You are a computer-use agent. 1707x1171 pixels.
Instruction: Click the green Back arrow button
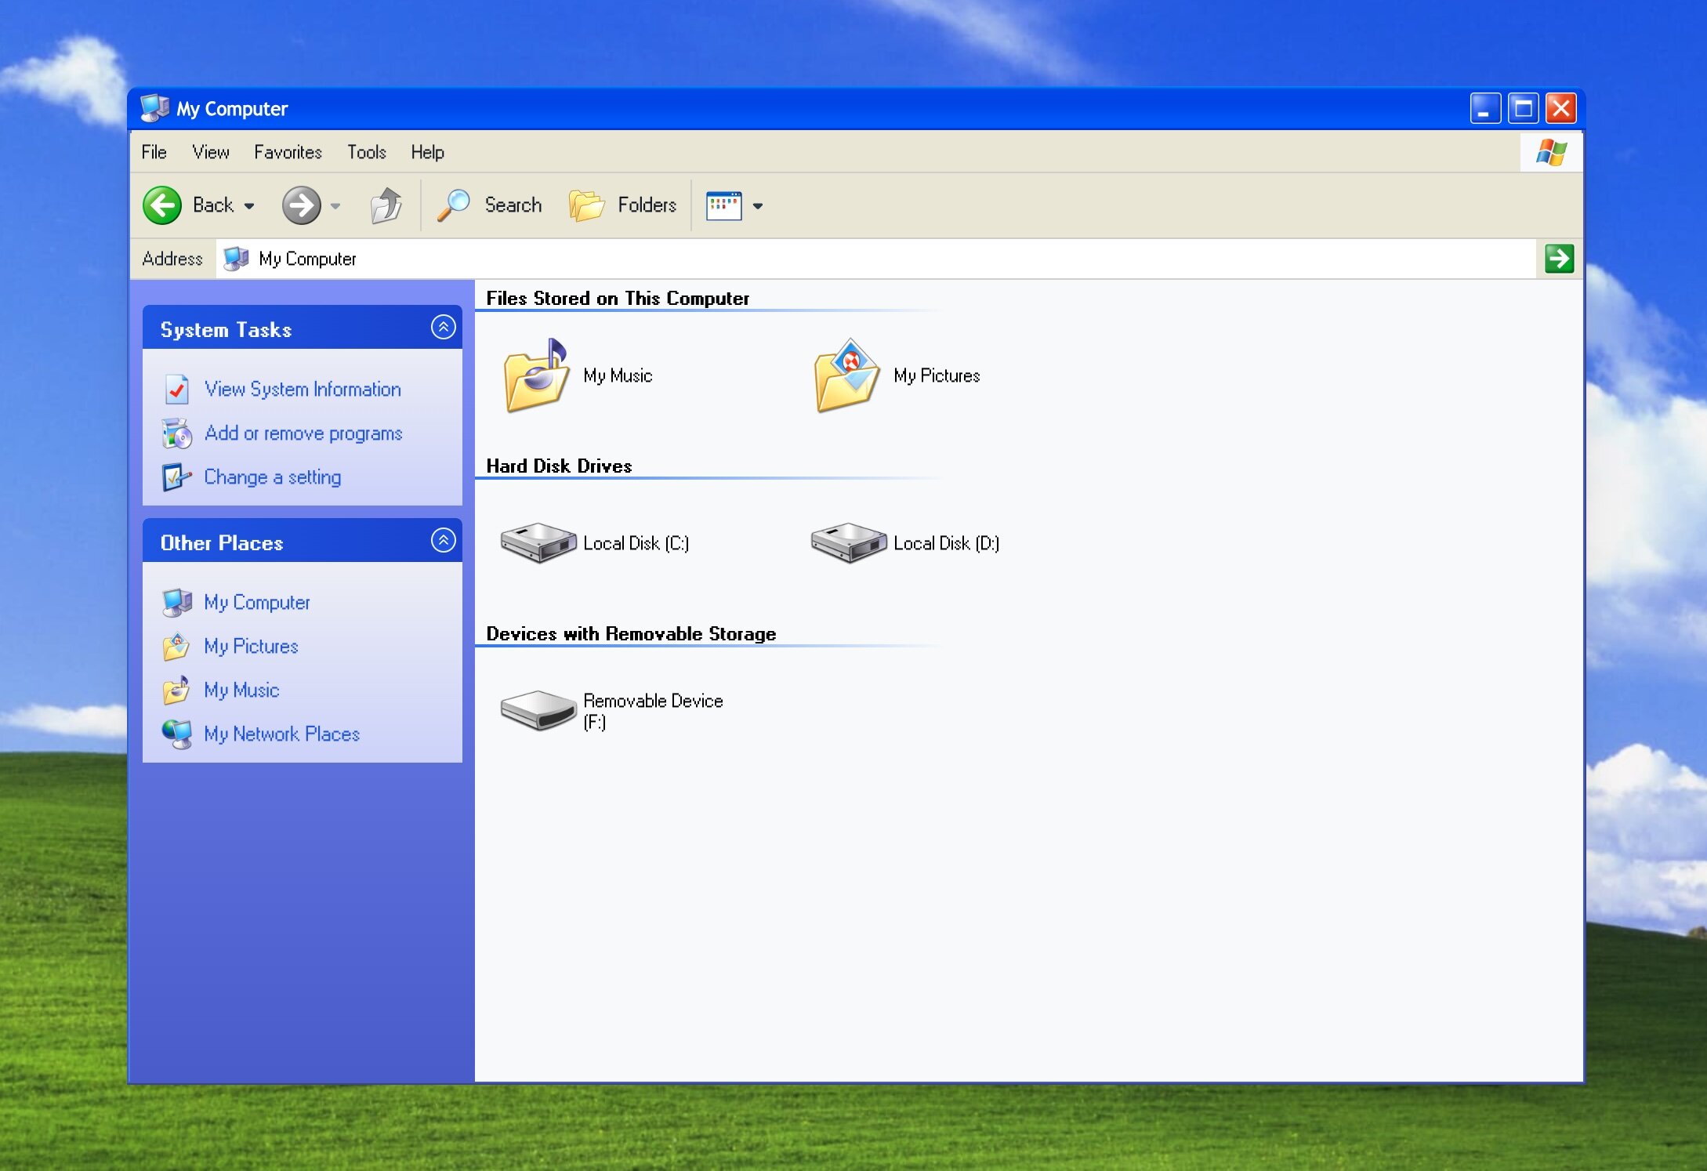point(162,205)
